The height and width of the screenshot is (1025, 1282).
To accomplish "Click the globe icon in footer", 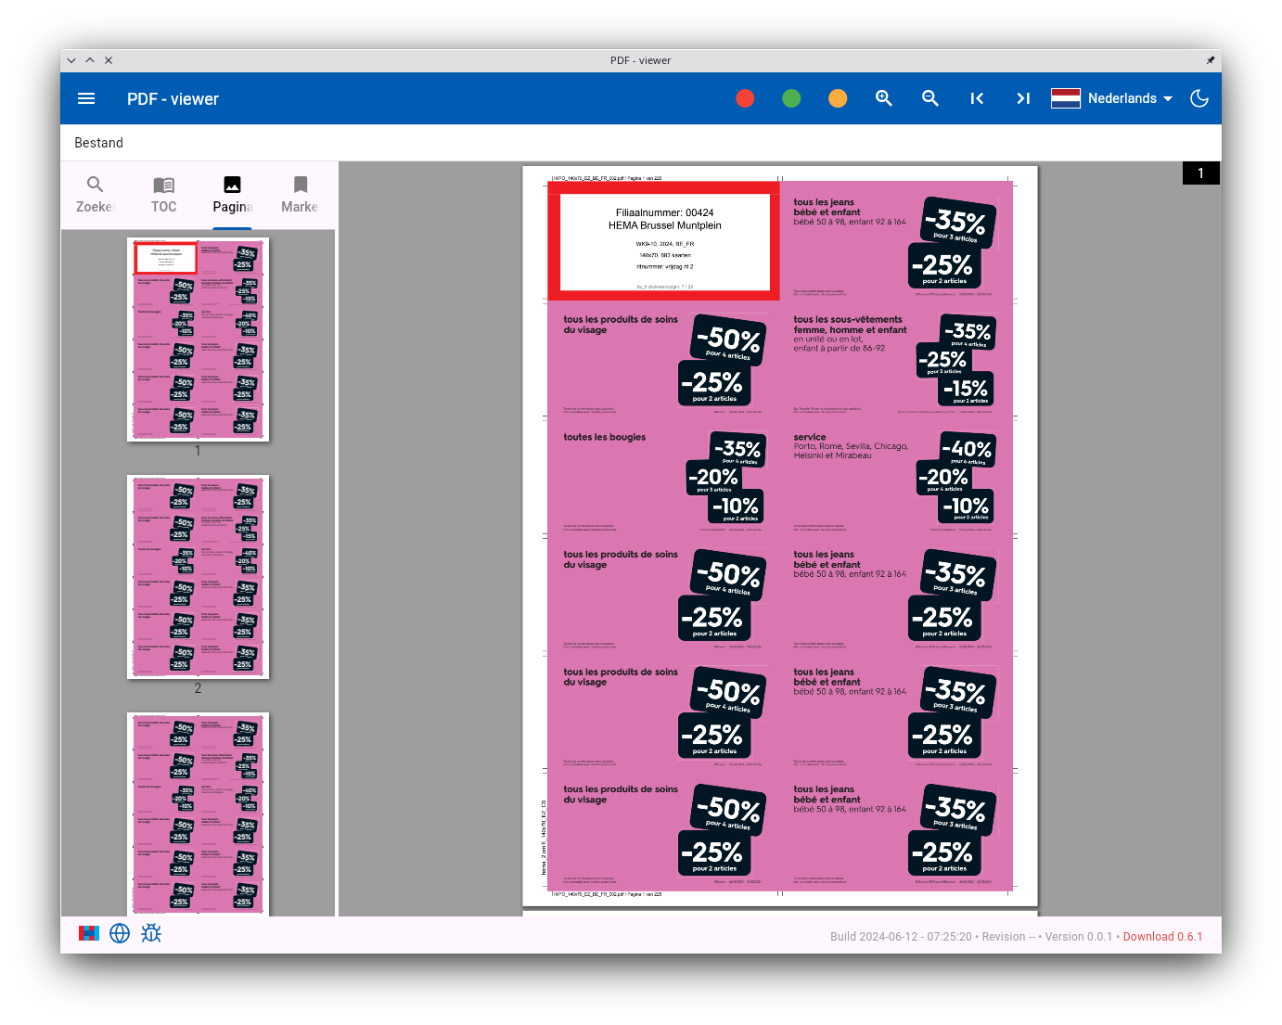I will coord(120,933).
